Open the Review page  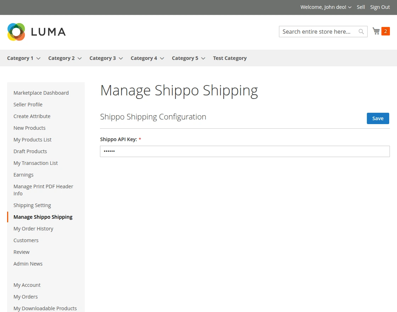(x=21, y=252)
